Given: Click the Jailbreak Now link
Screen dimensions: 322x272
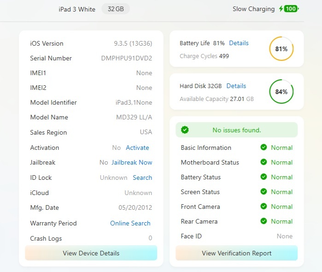Looking at the screenshot, I should (x=132, y=162).
